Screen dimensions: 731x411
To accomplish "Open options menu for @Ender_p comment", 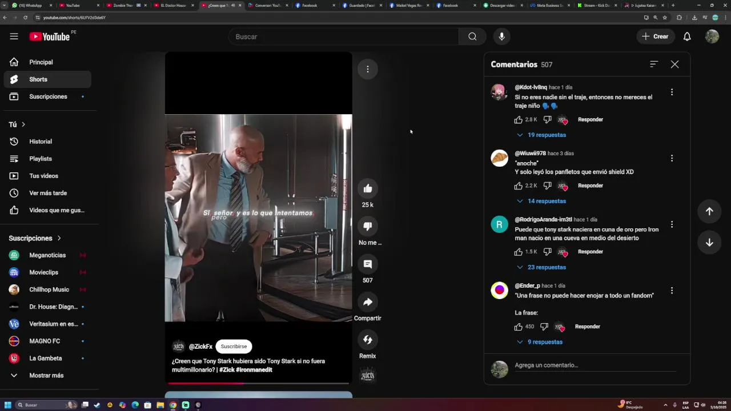I will coord(672,291).
